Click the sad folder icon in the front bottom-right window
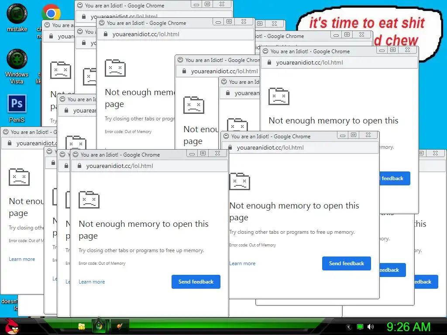Viewport: 447px width, 335px height. (240, 181)
